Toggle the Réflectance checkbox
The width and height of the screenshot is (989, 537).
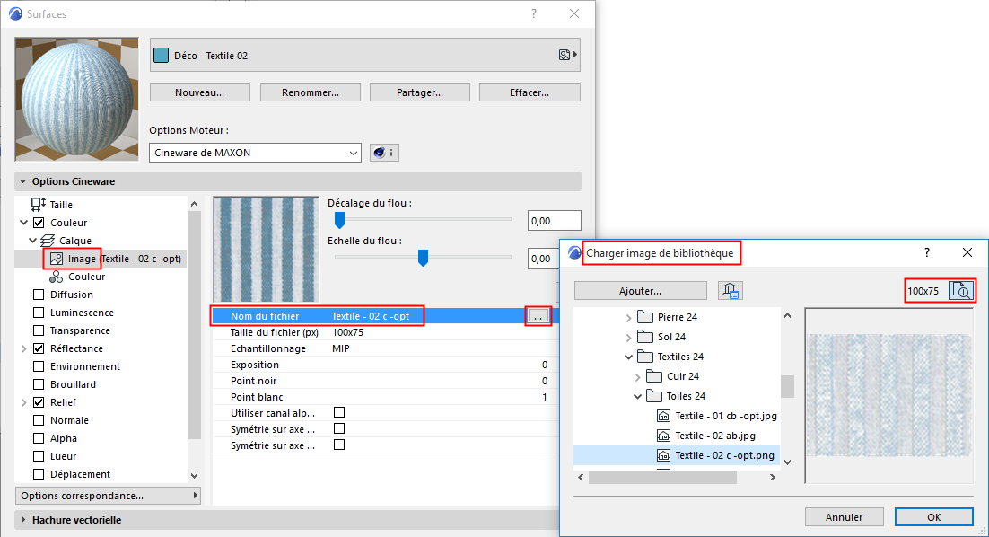pos(39,348)
